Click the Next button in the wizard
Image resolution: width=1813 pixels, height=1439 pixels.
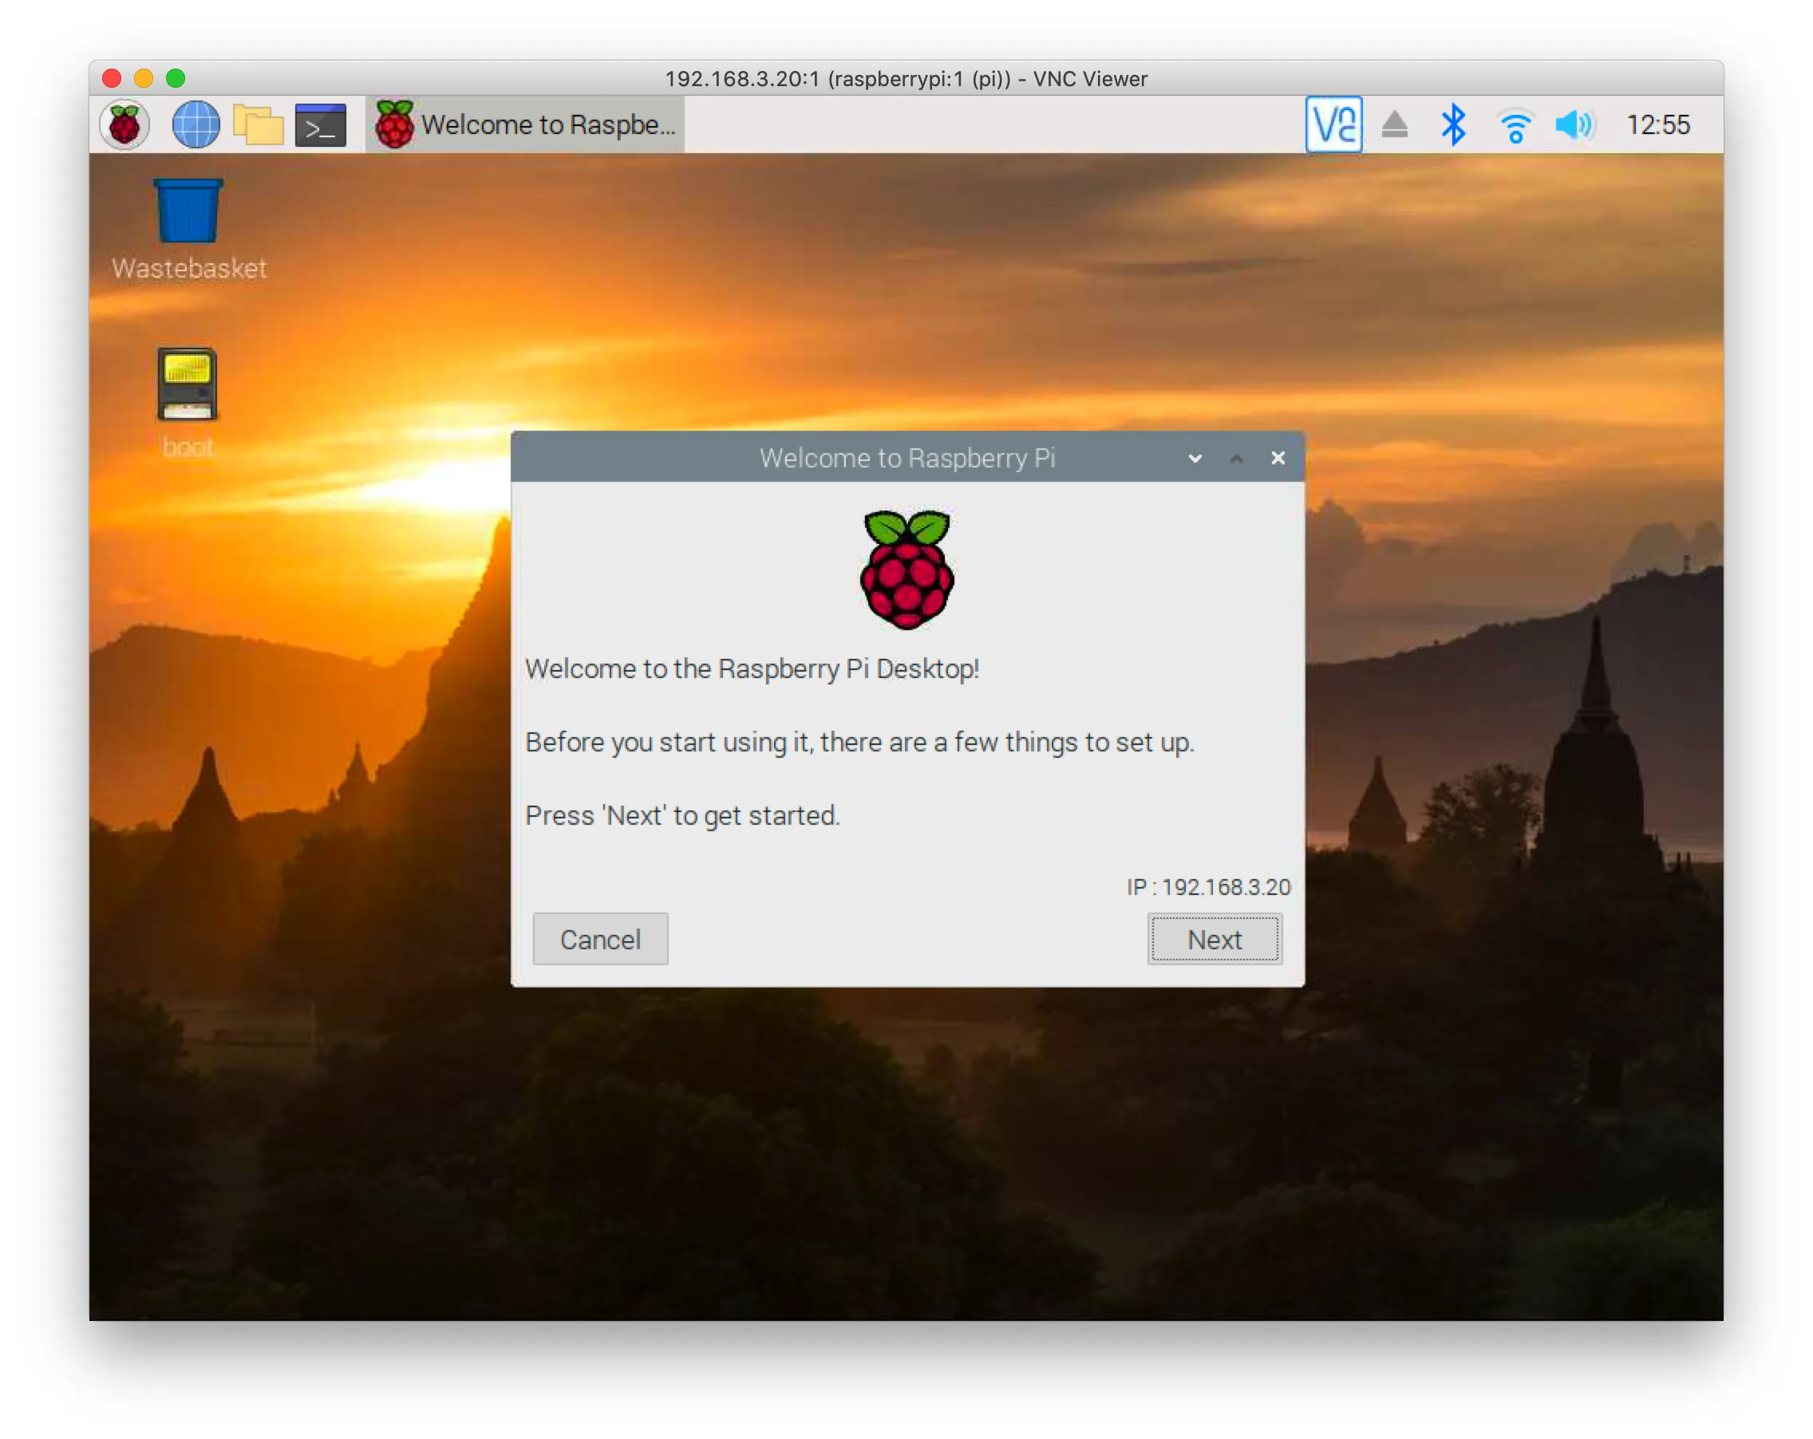point(1215,939)
